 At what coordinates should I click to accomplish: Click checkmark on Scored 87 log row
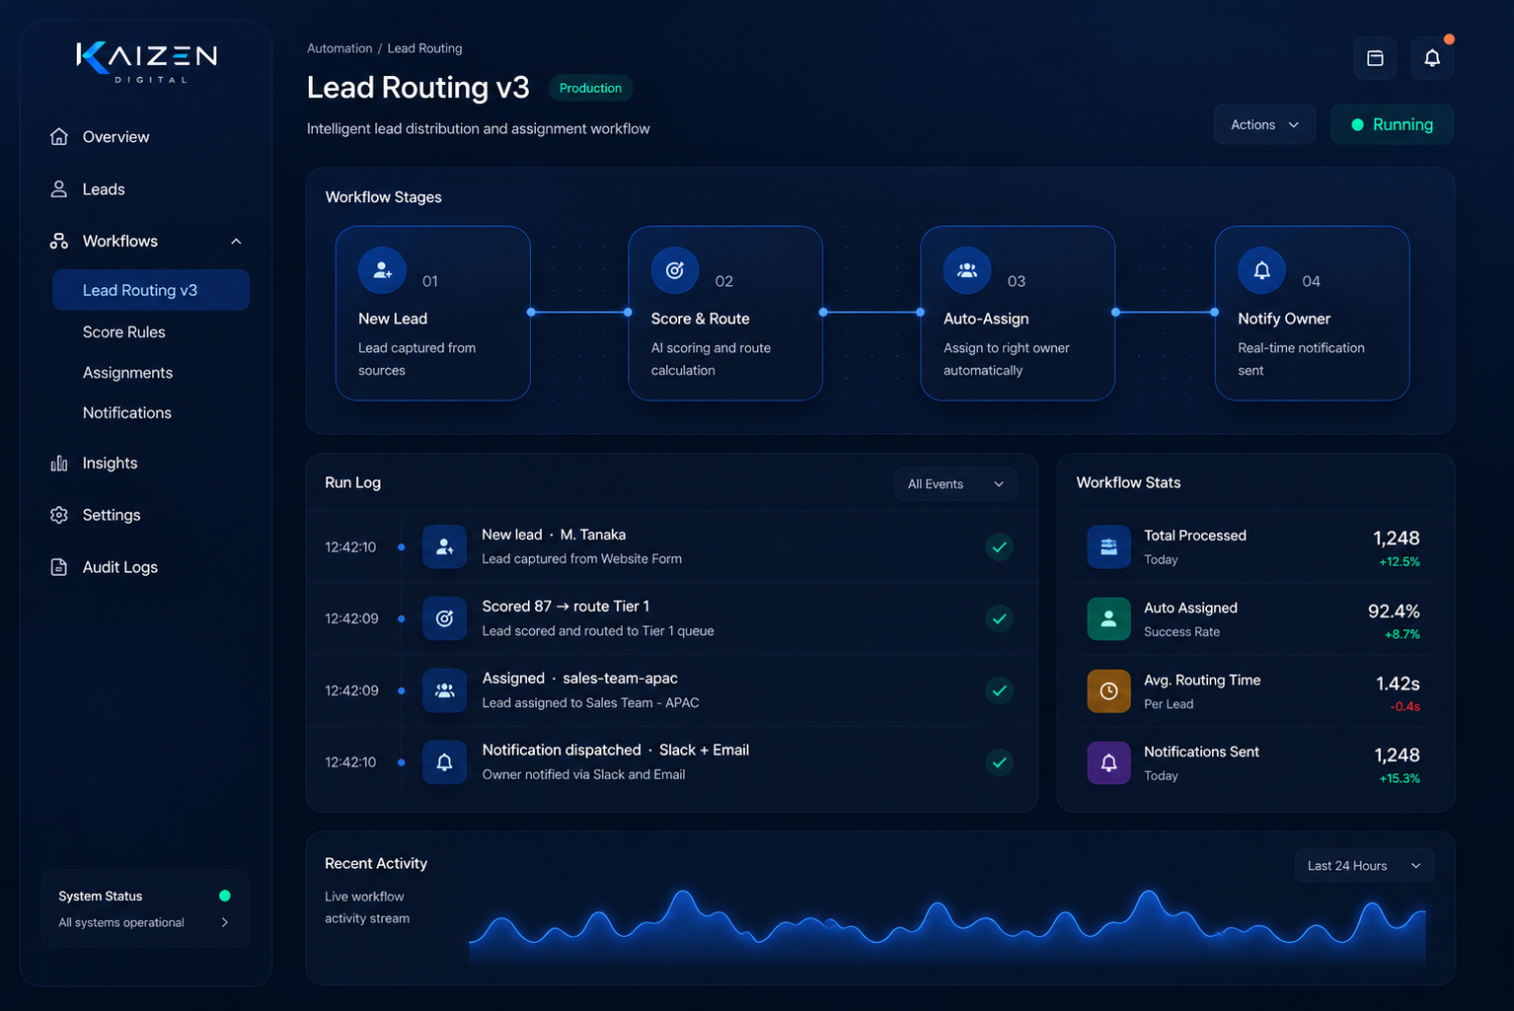point(999,618)
